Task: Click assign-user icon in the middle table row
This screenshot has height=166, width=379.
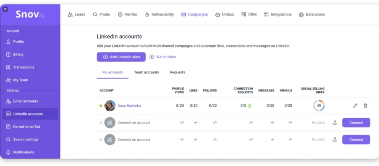Action: pos(334,123)
